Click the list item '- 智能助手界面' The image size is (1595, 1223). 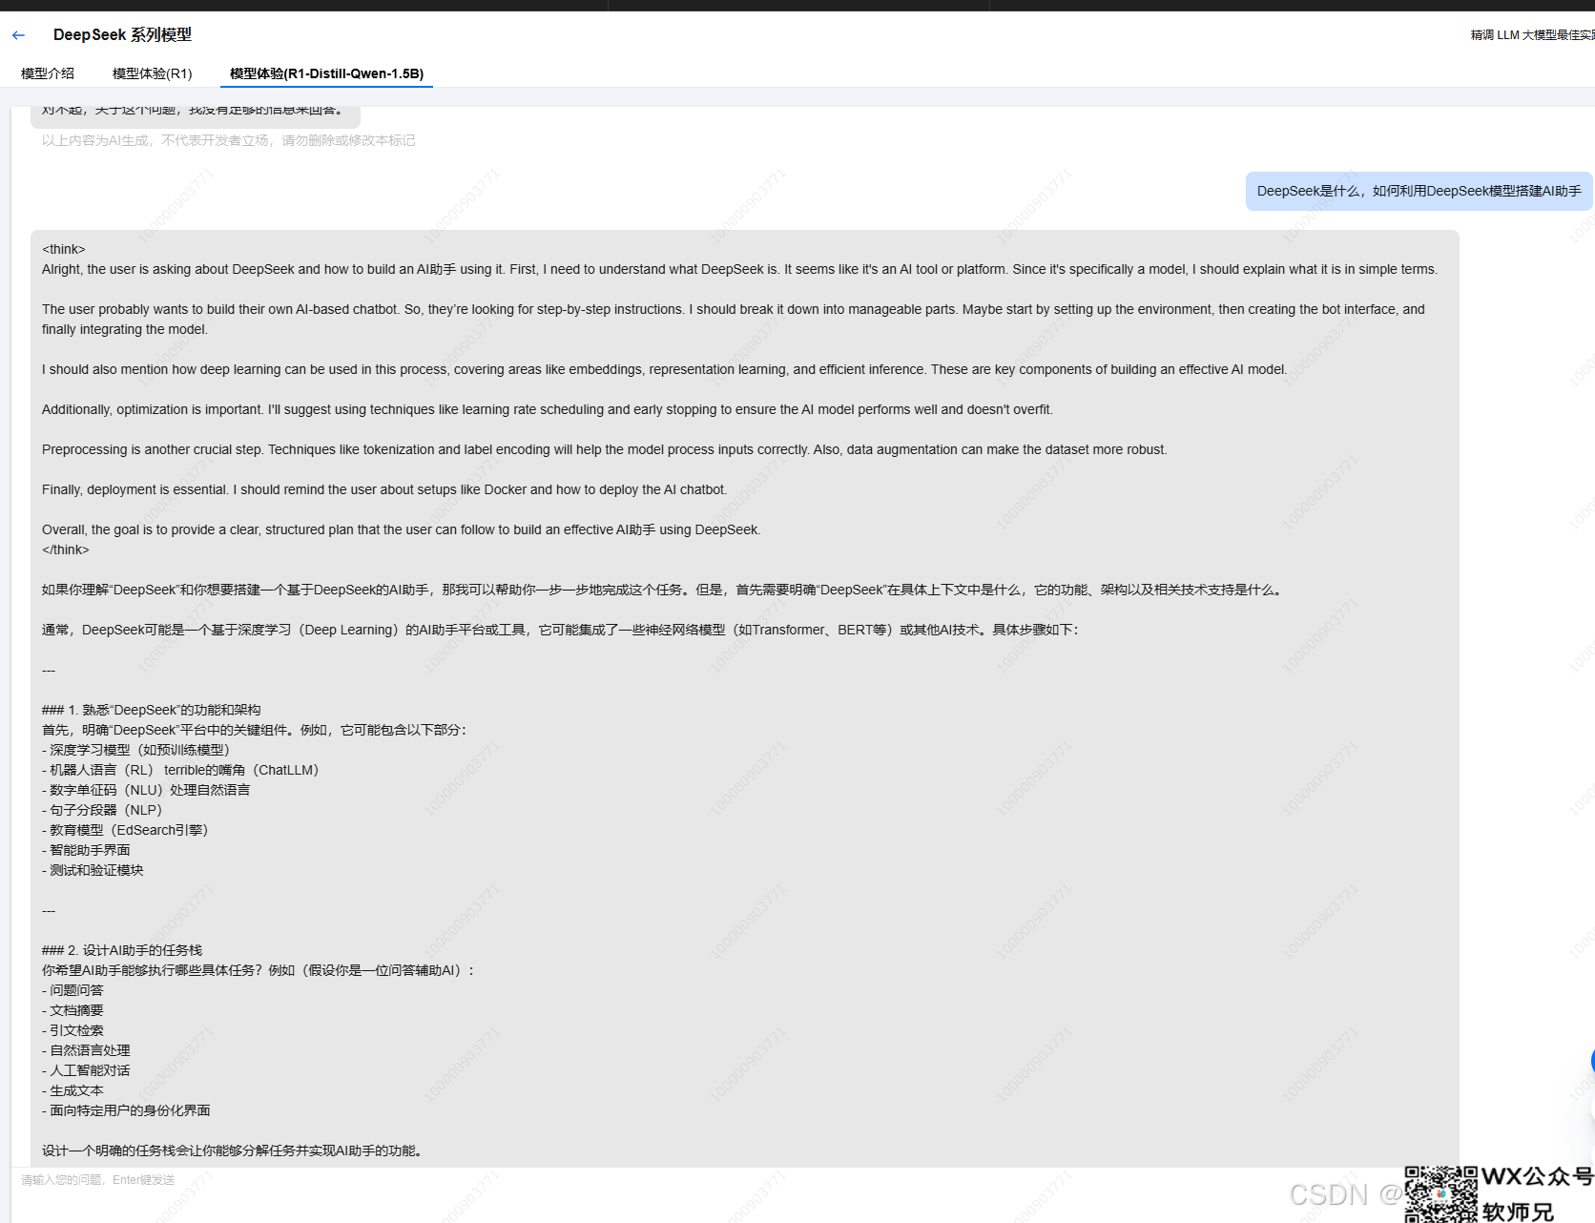pyautogui.click(x=86, y=850)
